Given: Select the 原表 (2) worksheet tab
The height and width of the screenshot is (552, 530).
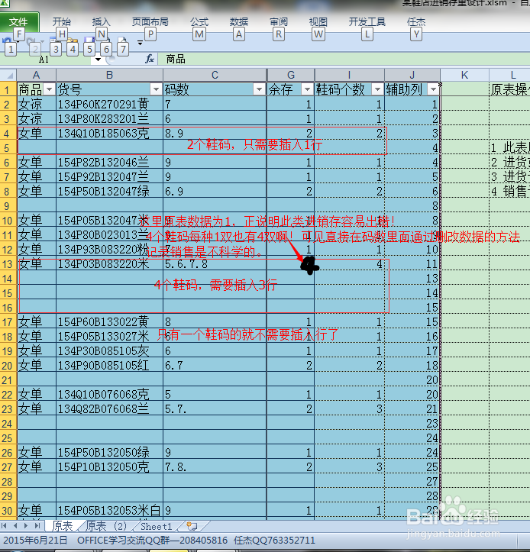Looking at the screenshot, I should [x=106, y=526].
